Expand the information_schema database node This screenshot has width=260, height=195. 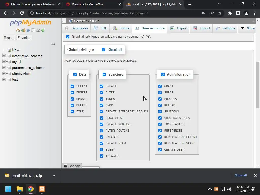point(4,56)
